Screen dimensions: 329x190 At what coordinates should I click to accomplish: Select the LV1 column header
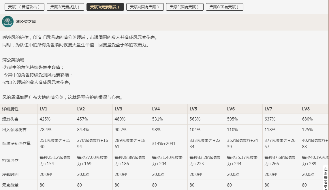44,109
